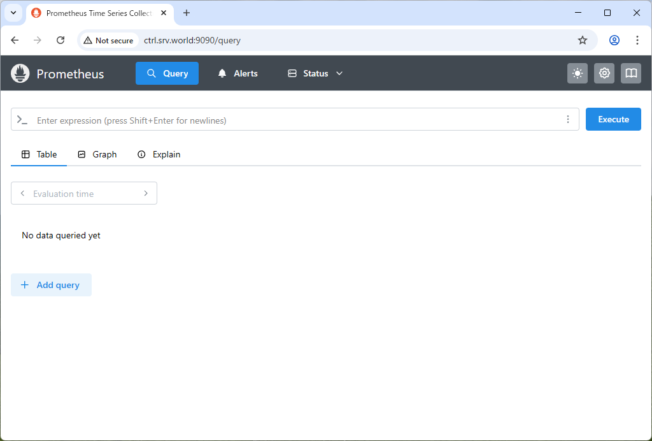Click the Not secure site info badge
Image resolution: width=652 pixels, height=441 pixels.
pyautogui.click(x=108, y=40)
